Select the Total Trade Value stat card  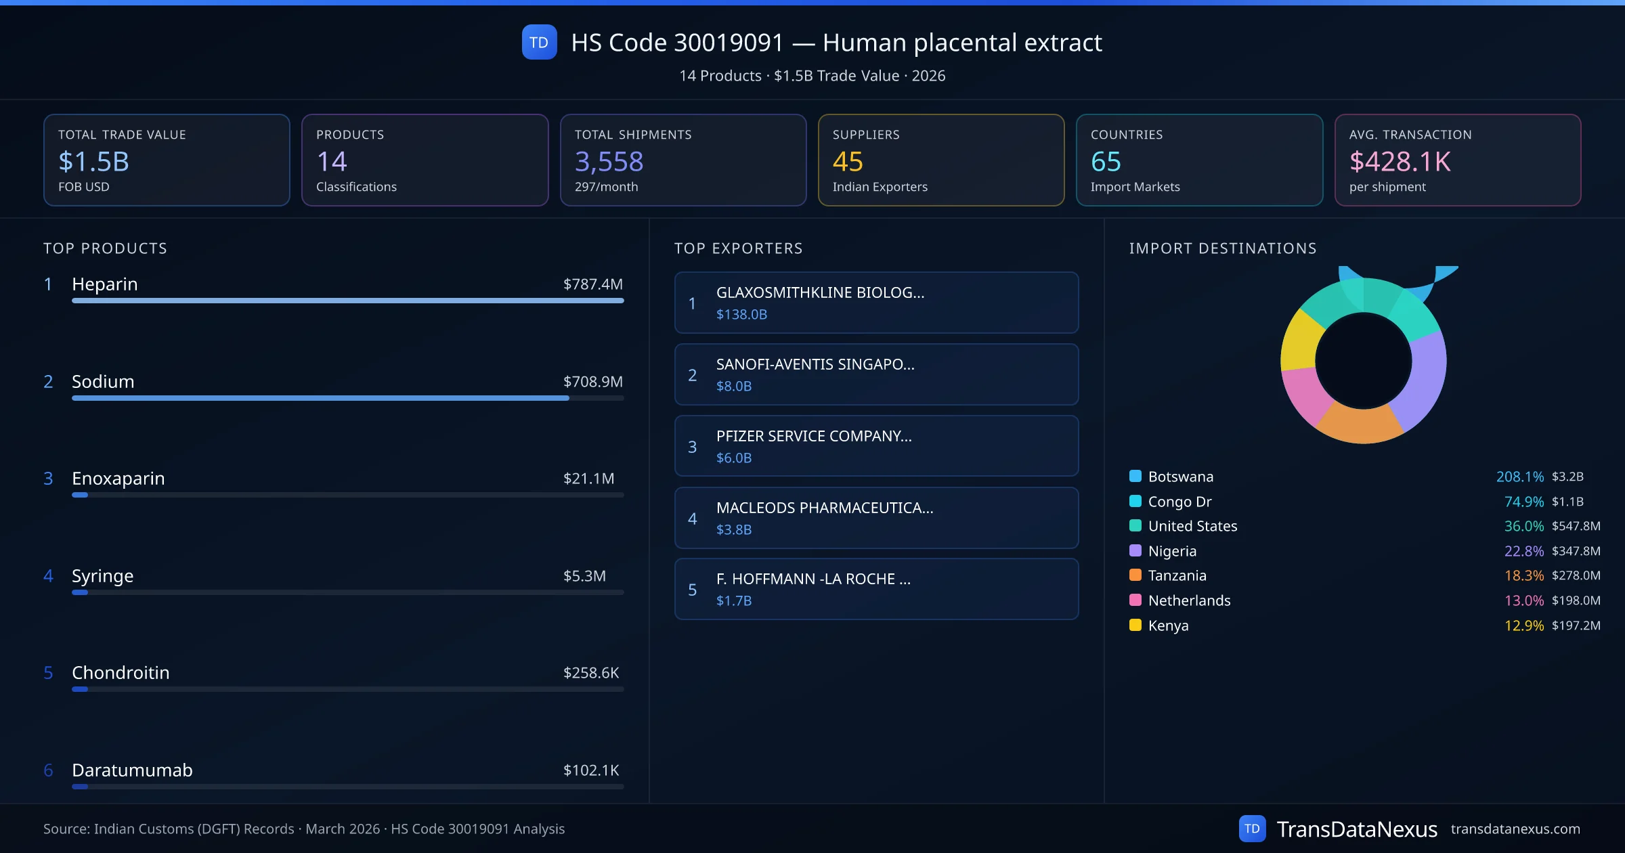pyautogui.click(x=167, y=160)
